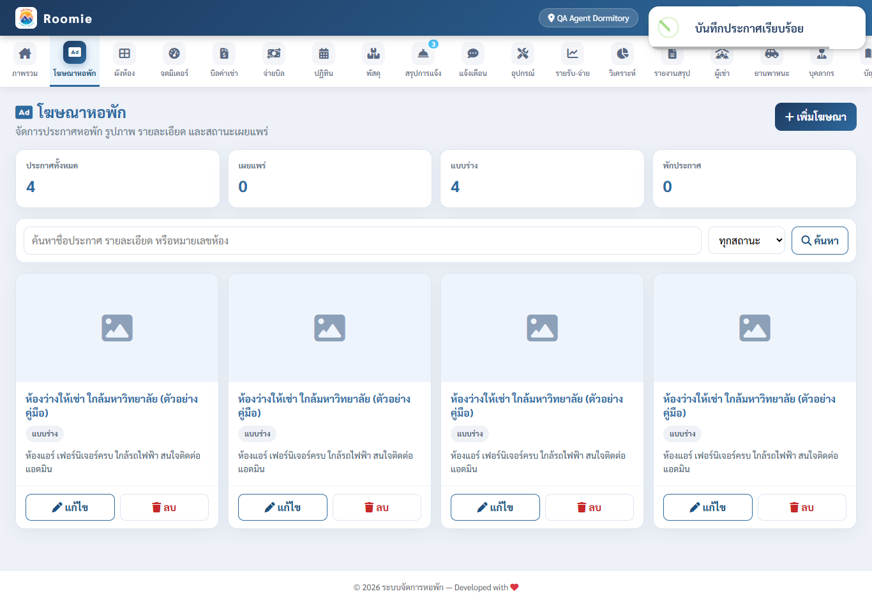Screen dimensions: 872x603
Task: Open ยานพาหนะ car icon
Action: [x=772, y=54]
